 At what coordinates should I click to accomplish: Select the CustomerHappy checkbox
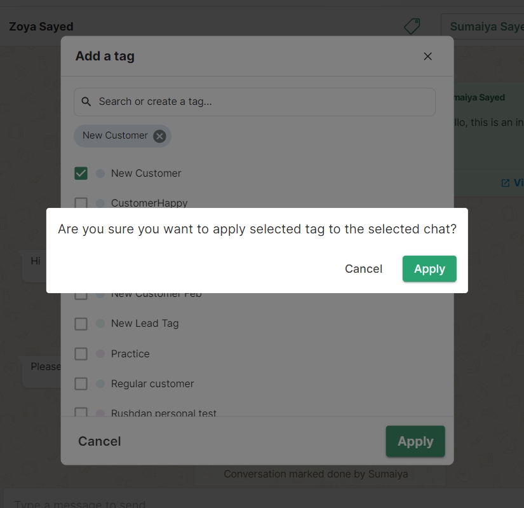click(x=81, y=203)
